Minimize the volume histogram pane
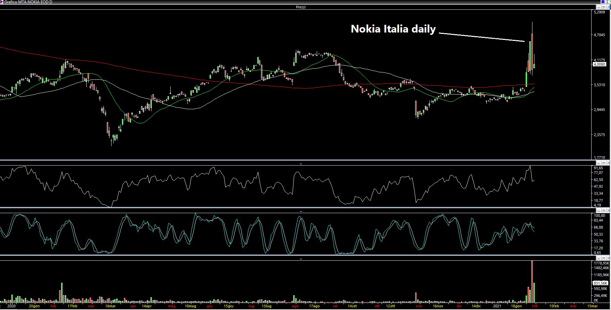 pyautogui.click(x=599, y=258)
